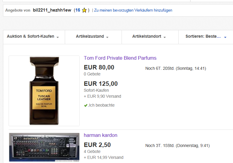The width and height of the screenshot is (233, 163).
Task: Click seller name bil2211_hezhh1ew
Action: point(52,10)
